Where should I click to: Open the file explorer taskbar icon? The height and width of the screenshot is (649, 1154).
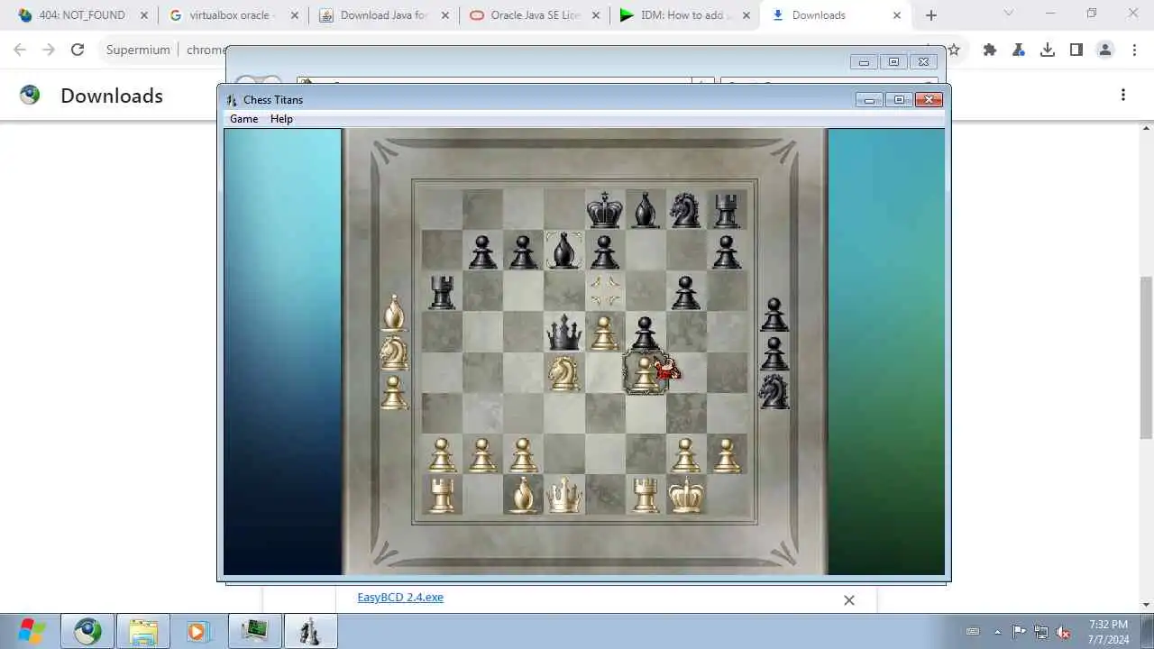142,631
